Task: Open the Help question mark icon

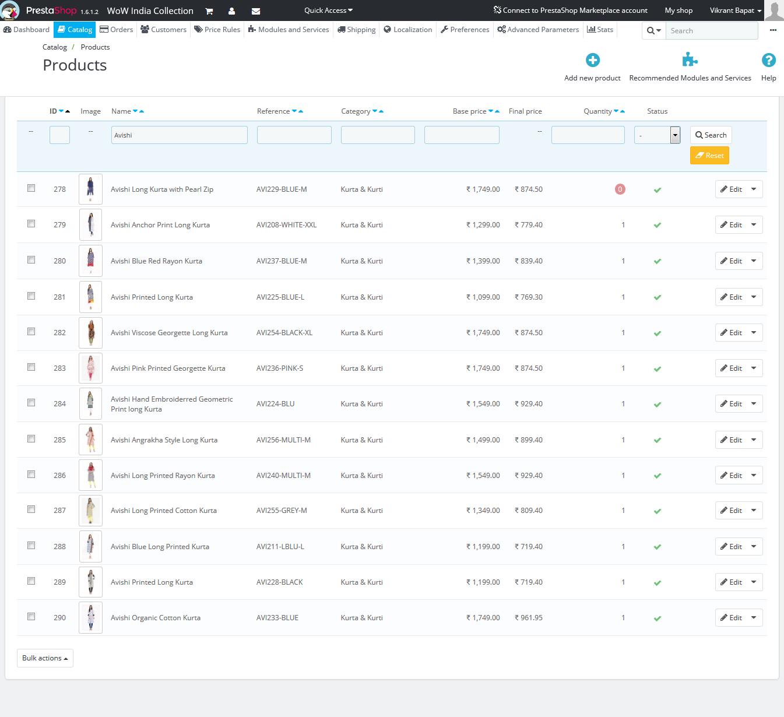Action: [769, 60]
